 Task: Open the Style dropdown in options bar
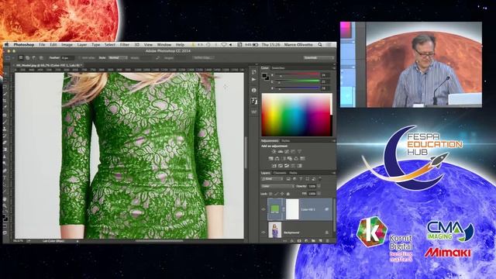pyautogui.click(x=117, y=58)
